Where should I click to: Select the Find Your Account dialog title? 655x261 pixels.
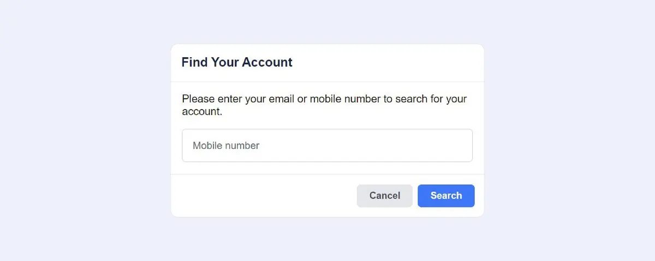(237, 62)
